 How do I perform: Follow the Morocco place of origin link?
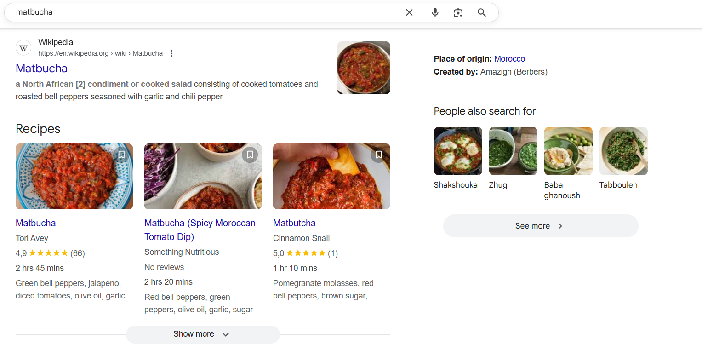coord(509,59)
